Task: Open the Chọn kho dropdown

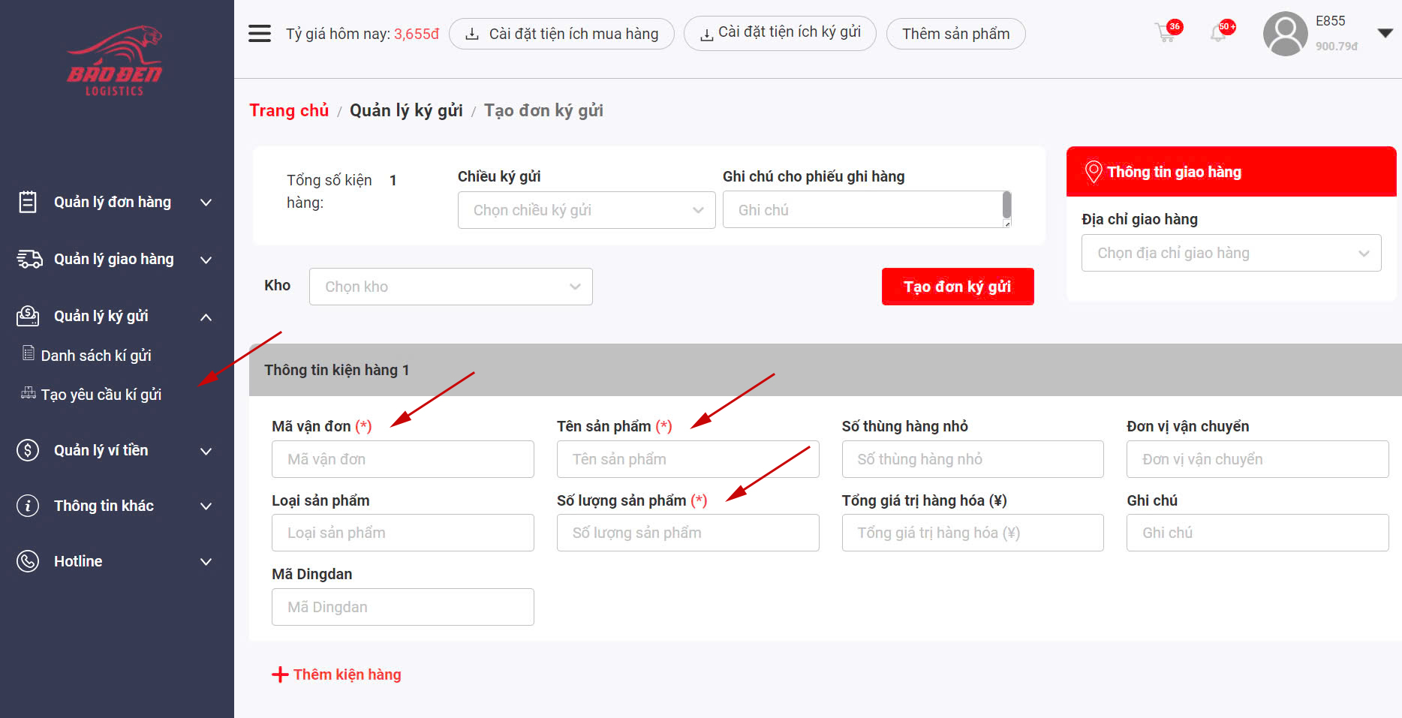Action: coord(450,287)
